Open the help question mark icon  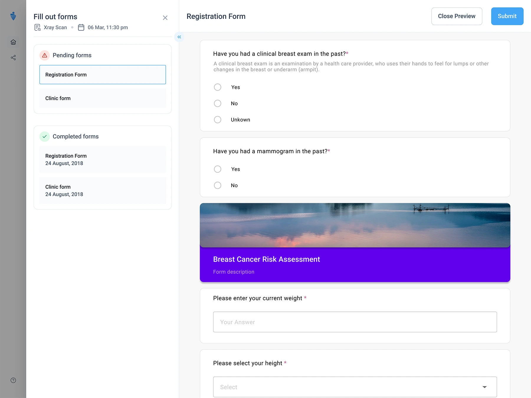(x=13, y=380)
